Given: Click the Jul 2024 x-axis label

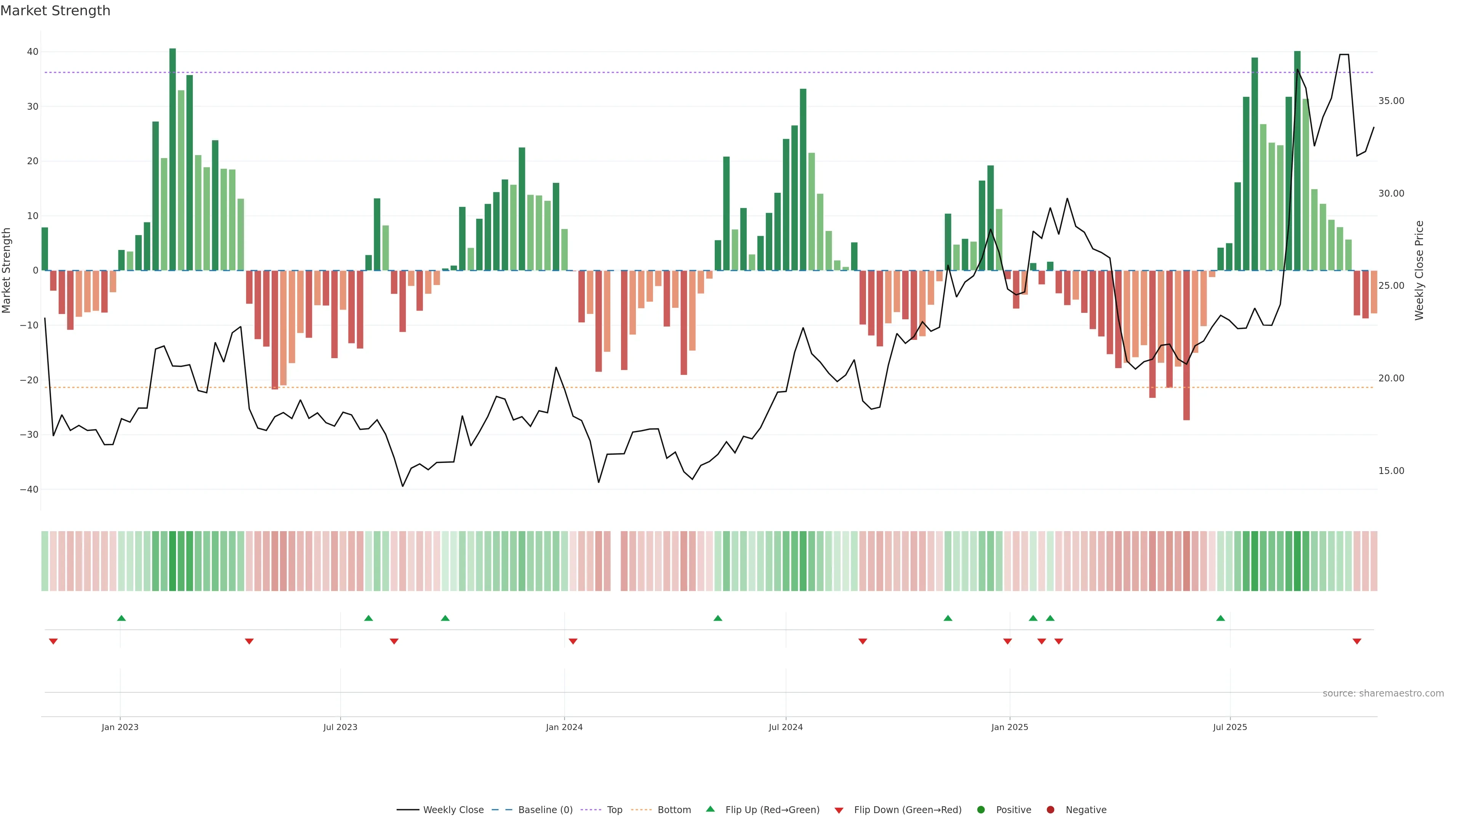Looking at the screenshot, I should coord(786,727).
